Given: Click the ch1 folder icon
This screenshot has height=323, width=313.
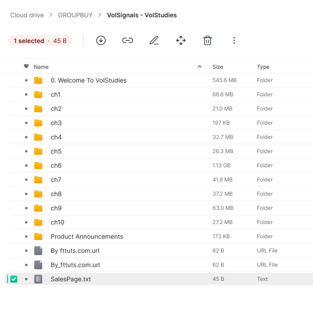Looking at the screenshot, I should (38, 95).
